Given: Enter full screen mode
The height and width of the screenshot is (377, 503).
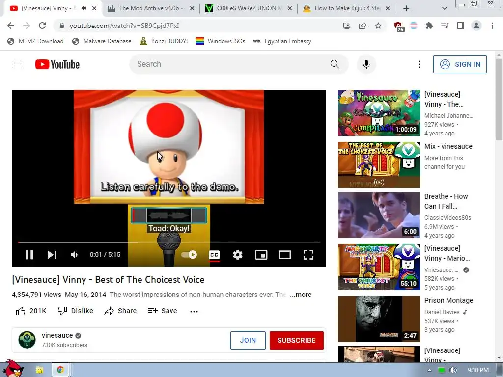Looking at the screenshot, I should (308, 255).
